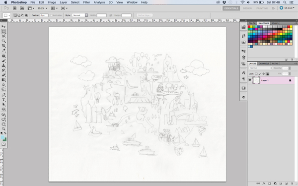Open Swatches panel flyout menu
298x186 pixels.
[x=296, y=23]
